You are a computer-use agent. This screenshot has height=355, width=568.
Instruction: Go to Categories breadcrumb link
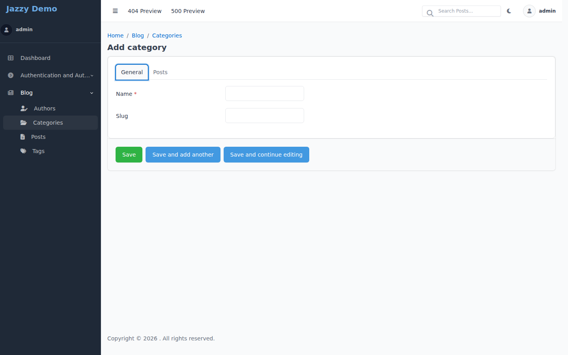click(167, 35)
